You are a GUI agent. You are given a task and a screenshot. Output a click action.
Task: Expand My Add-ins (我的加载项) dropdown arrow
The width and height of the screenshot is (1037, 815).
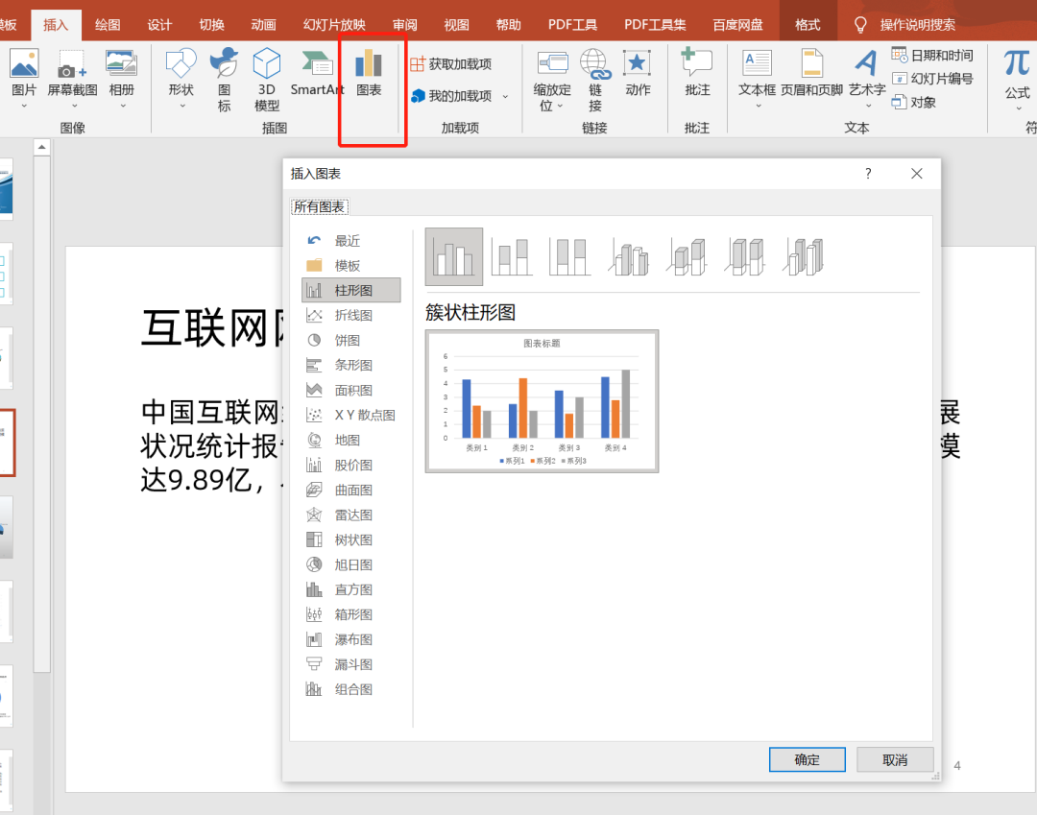505,97
